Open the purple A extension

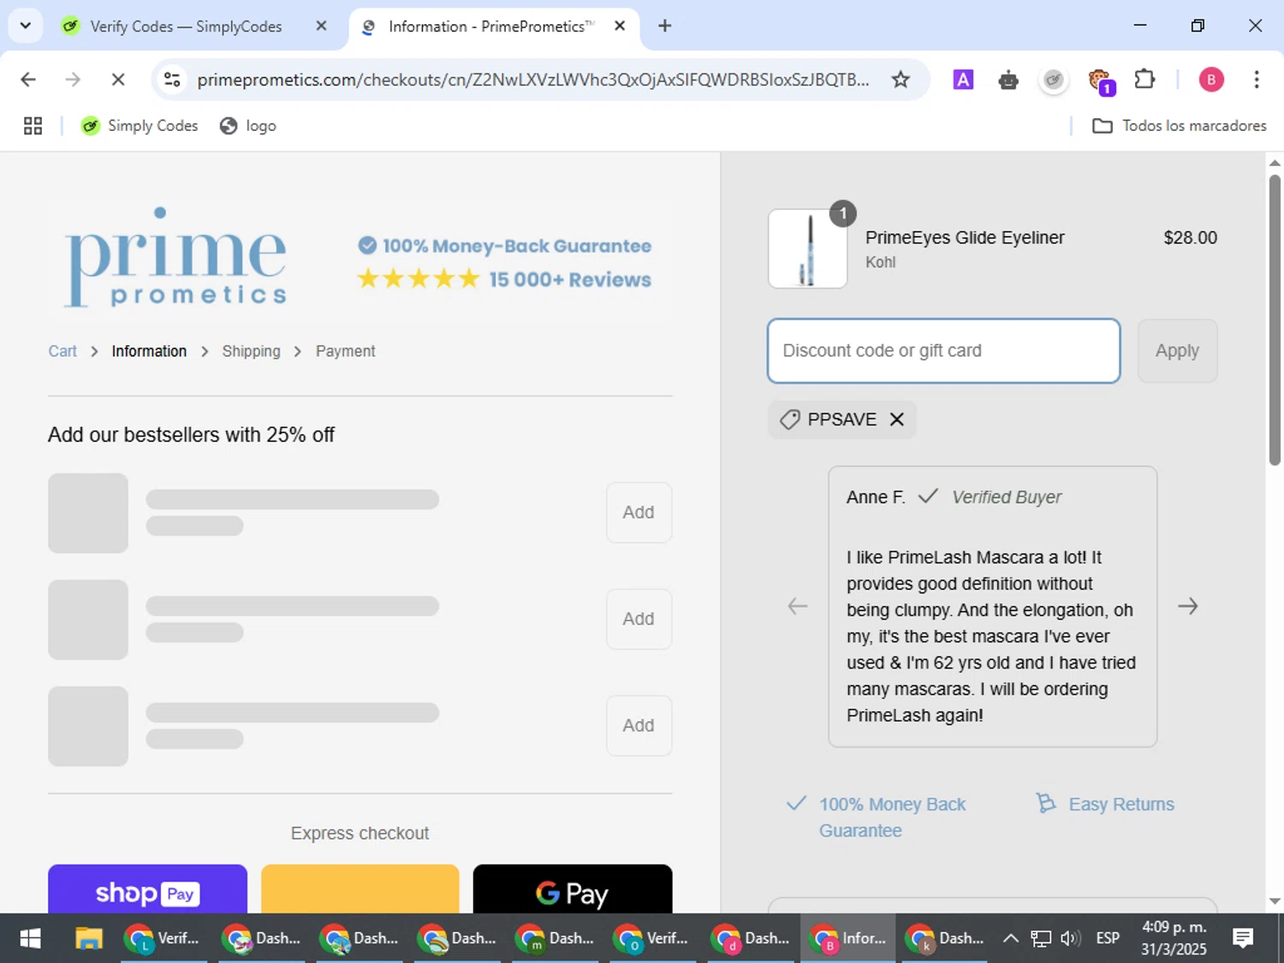point(963,80)
